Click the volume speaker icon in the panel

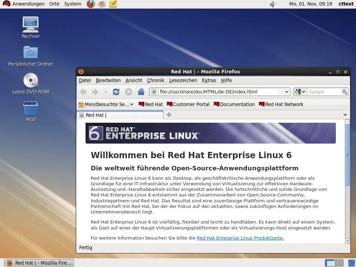click(273, 4)
